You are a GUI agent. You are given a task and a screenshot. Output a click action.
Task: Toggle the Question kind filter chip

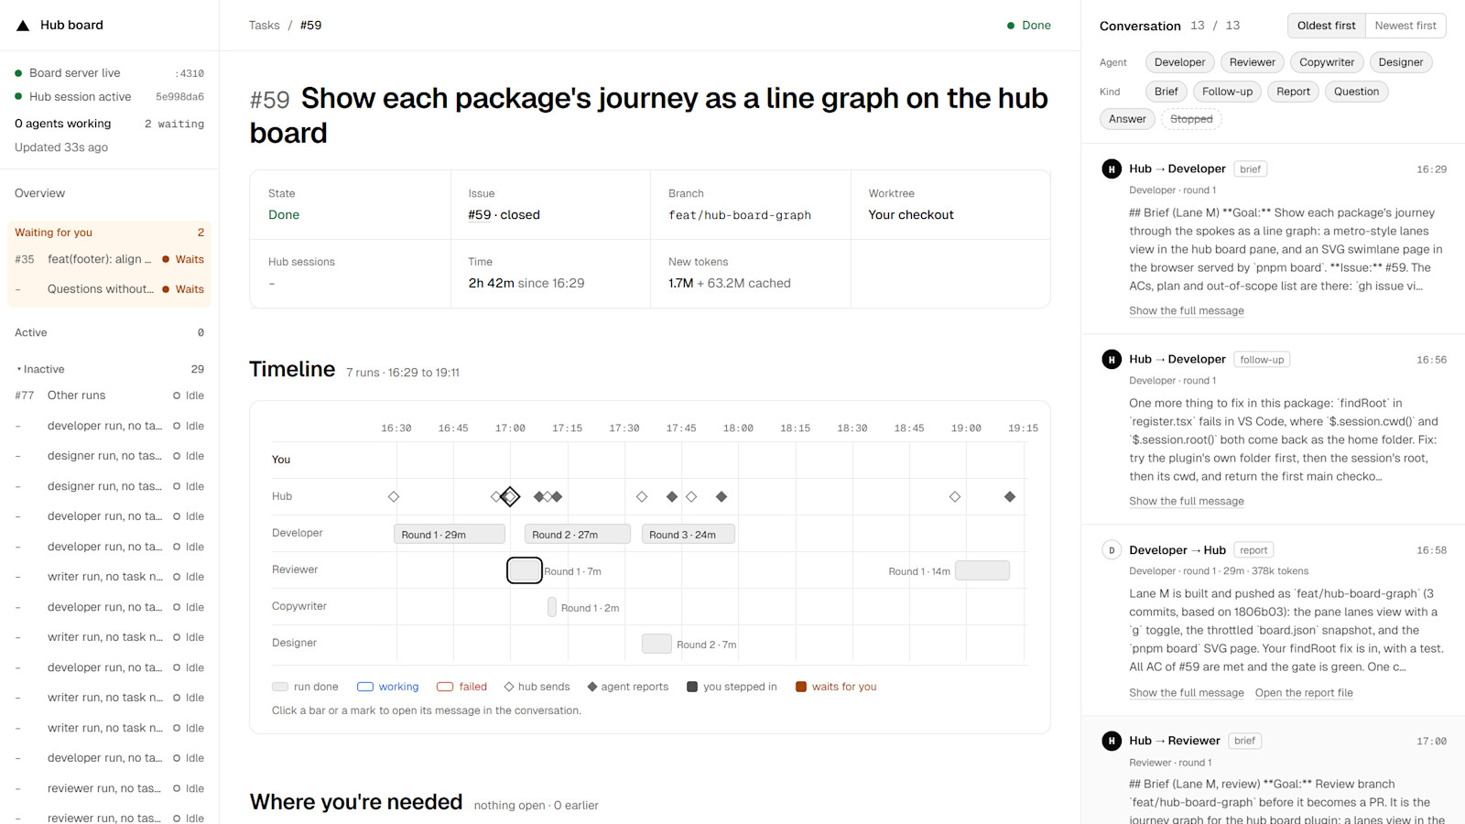pos(1356,92)
